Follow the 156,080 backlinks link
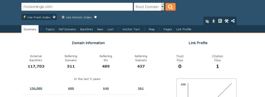This screenshot has width=265, height=97. click(36, 89)
